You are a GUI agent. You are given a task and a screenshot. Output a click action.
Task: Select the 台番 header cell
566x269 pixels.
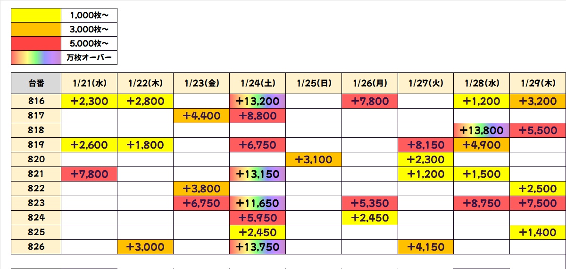click(x=36, y=83)
